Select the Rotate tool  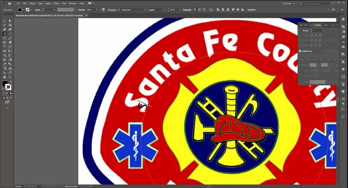(4, 46)
